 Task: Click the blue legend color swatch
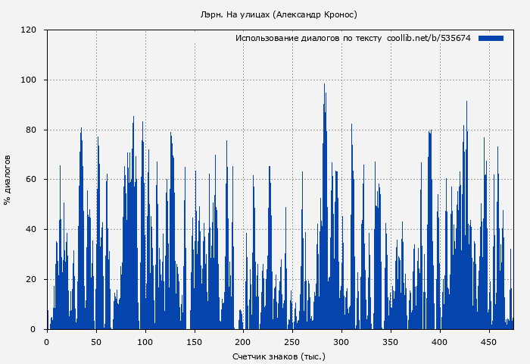click(491, 38)
